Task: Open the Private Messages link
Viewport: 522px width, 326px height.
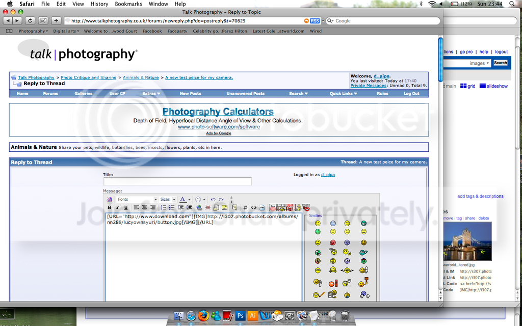Action: (369, 86)
